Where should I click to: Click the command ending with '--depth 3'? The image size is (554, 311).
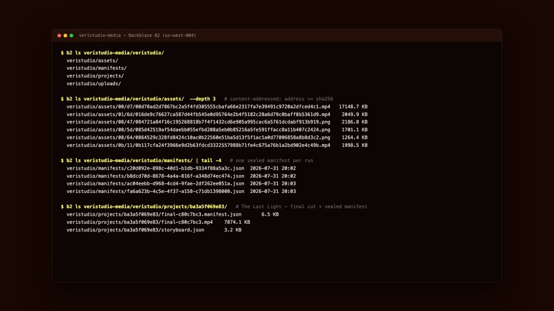pyautogui.click(x=141, y=99)
